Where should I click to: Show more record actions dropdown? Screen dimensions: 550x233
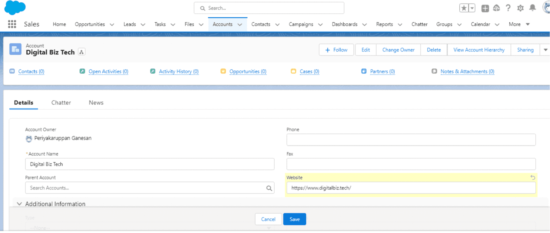(x=545, y=50)
